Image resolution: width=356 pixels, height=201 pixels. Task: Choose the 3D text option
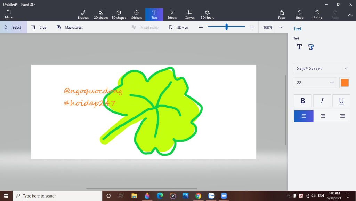(311, 47)
